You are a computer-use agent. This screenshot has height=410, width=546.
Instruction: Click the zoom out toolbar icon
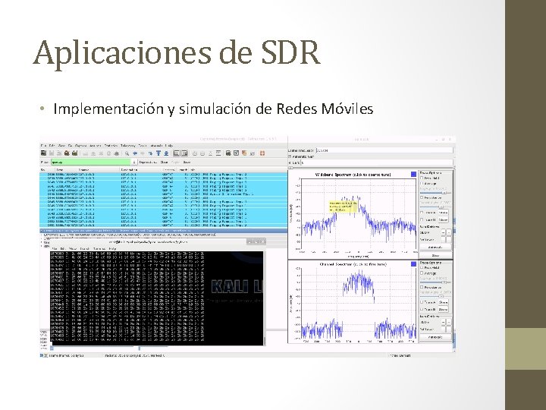pos(202,153)
